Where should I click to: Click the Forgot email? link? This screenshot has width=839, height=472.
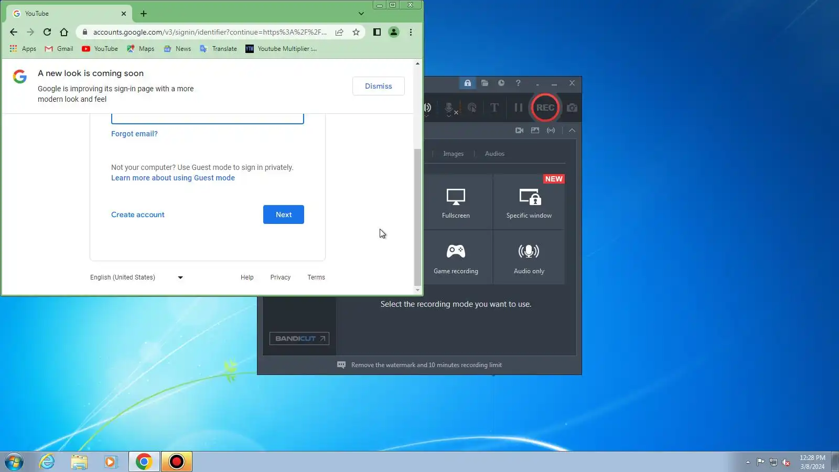[134, 134]
